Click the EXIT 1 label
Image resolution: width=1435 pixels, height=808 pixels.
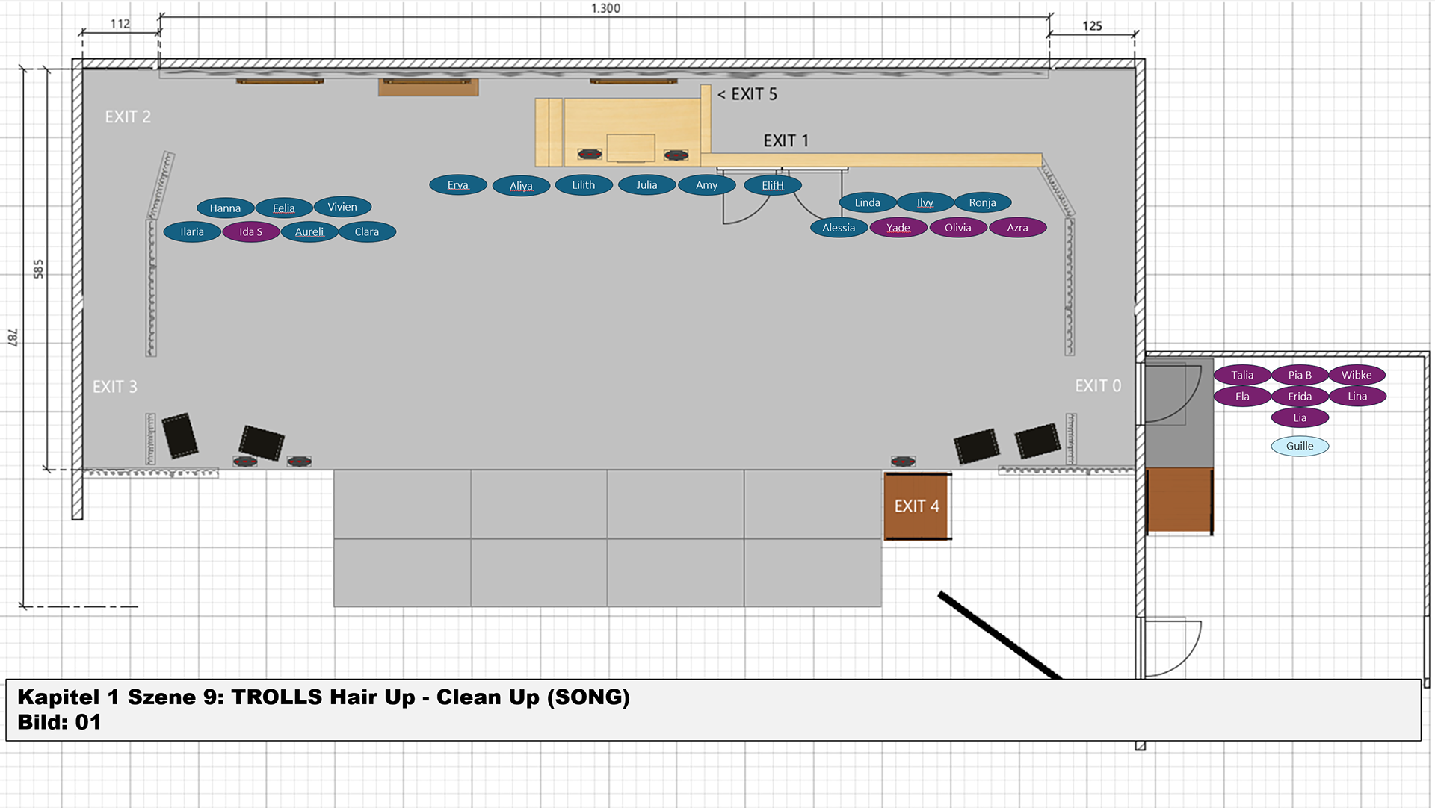786,140
